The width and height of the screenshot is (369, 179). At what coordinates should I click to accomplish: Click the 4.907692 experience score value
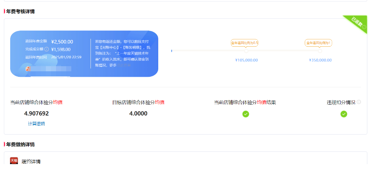tap(36, 114)
